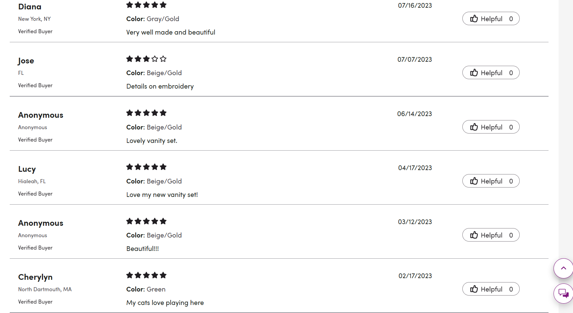Mark the "Lovely vanity set." review as Helpful
This screenshot has width=573, height=313.
click(x=491, y=127)
